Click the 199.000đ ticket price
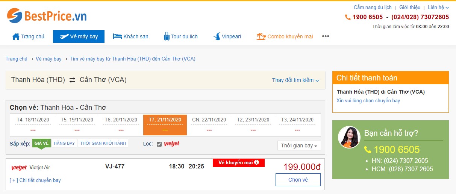 click(302, 167)
